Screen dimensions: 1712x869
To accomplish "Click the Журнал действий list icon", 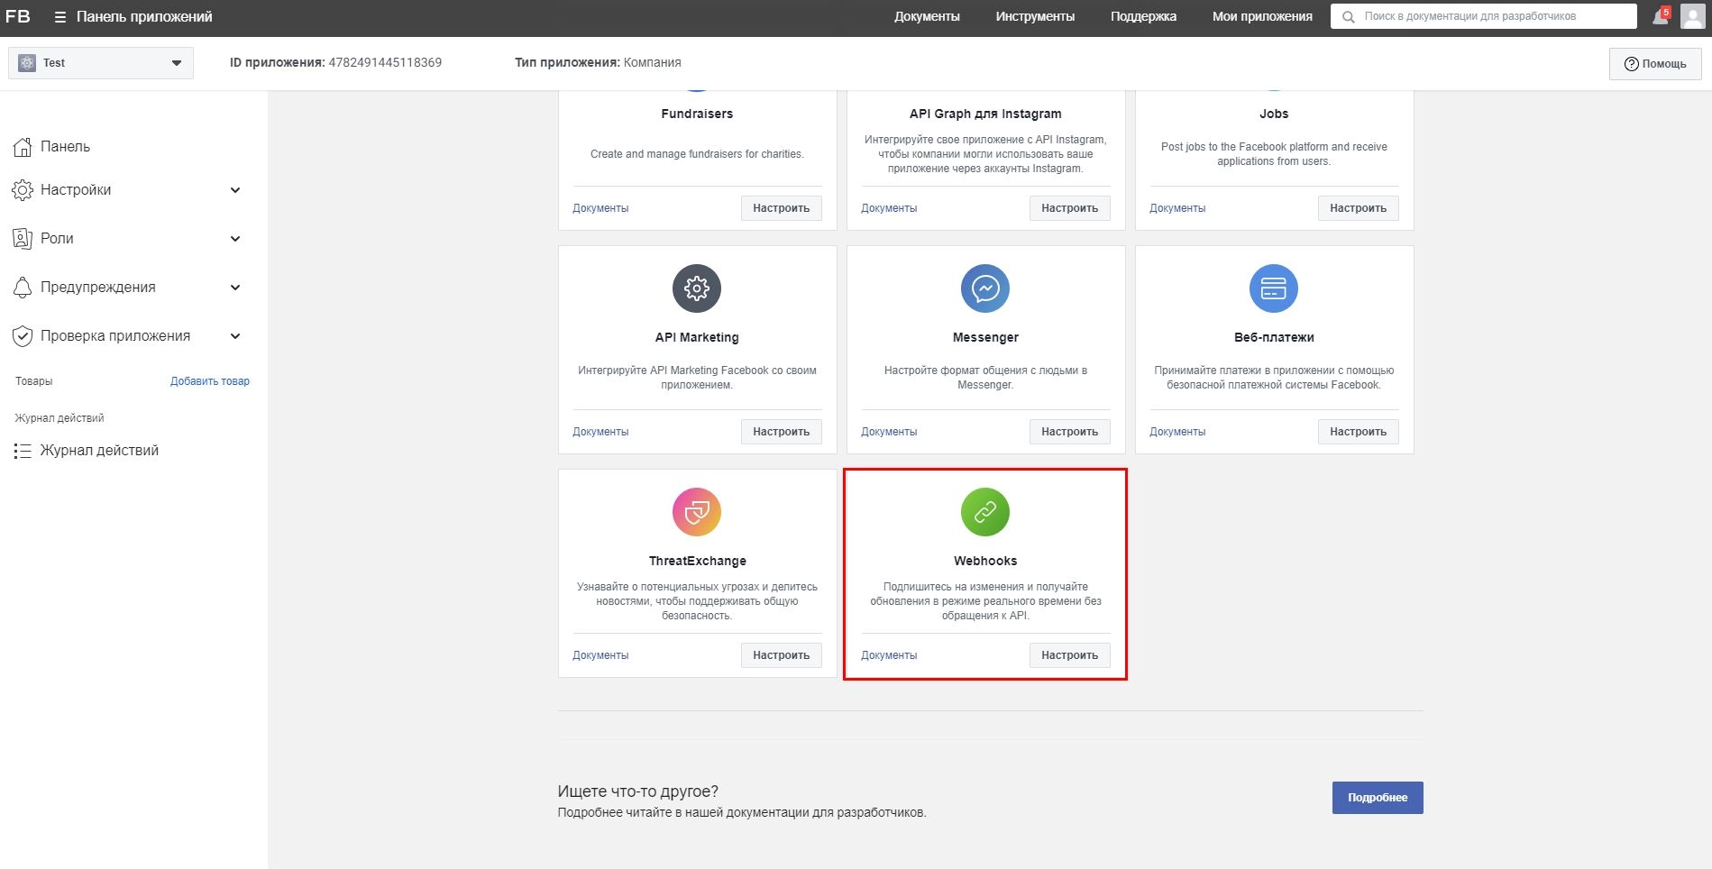I will click(x=23, y=451).
